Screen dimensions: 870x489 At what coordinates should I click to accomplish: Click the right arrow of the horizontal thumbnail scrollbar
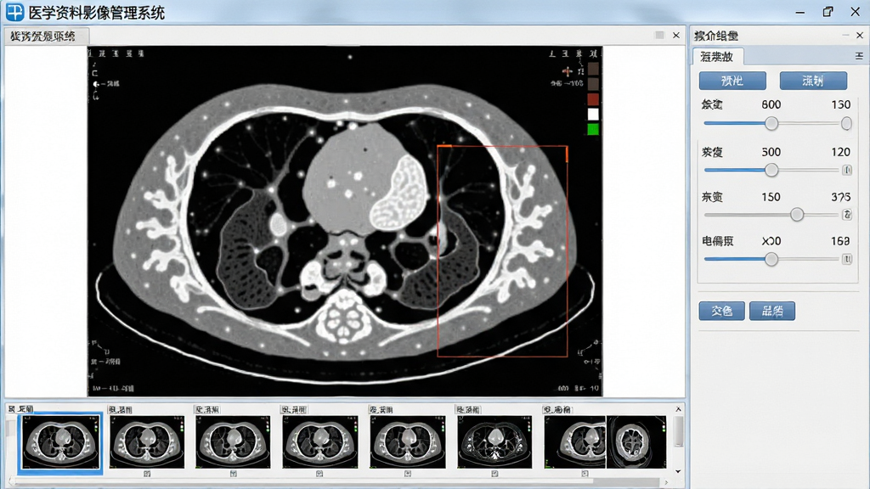coord(666,482)
